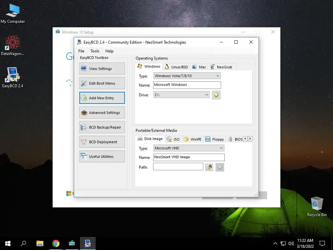Open BCD Backup/Repair
333x250 pixels.
(x=102, y=127)
